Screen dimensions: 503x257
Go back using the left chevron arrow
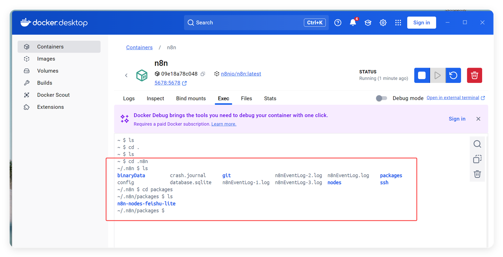[126, 75]
